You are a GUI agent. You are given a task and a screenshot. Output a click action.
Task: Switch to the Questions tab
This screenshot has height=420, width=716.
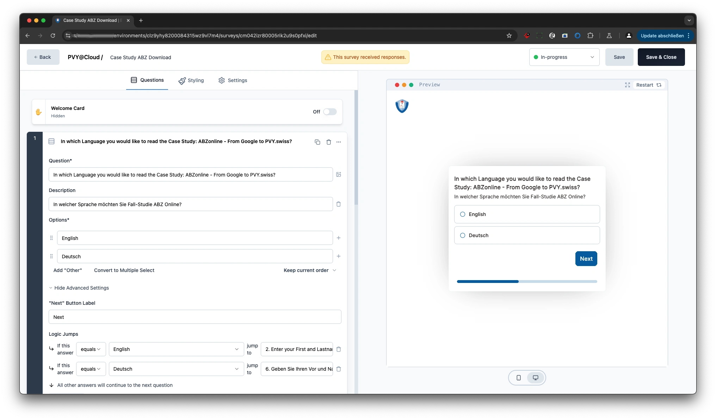coord(147,80)
